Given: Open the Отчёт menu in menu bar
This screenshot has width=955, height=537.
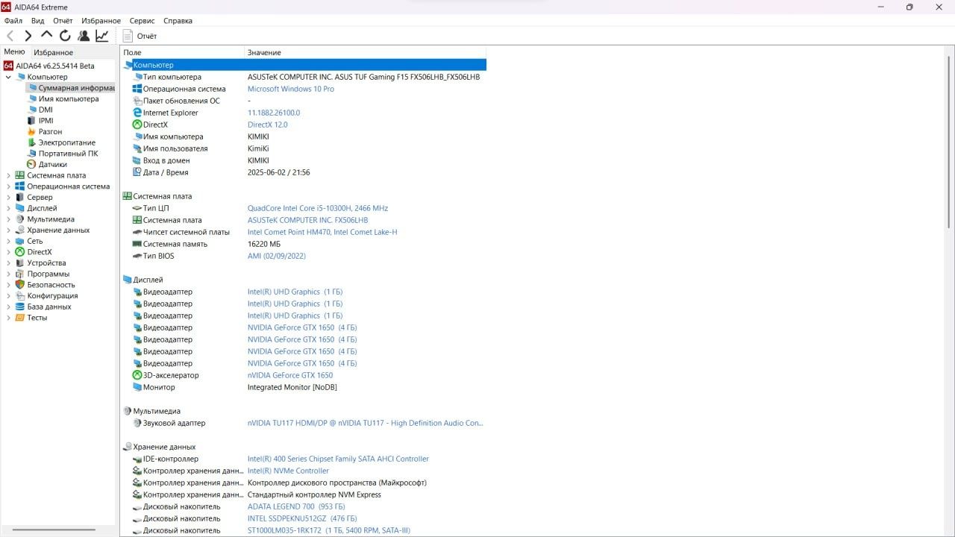Looking at the screenshot, I should pos(63,21).
